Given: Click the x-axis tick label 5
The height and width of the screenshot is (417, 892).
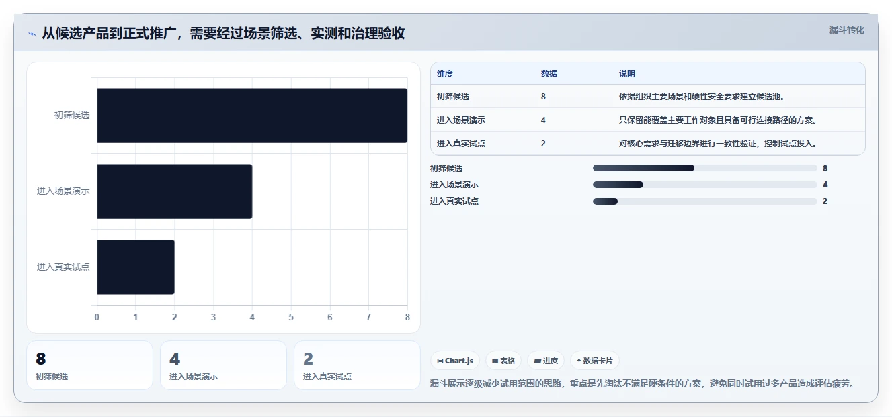Looking at the screenshot, I should [x=291, y=317].
